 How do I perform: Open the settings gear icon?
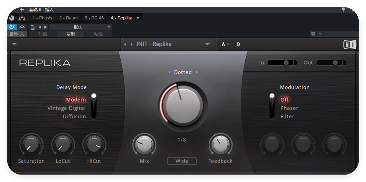coord(313,34)
